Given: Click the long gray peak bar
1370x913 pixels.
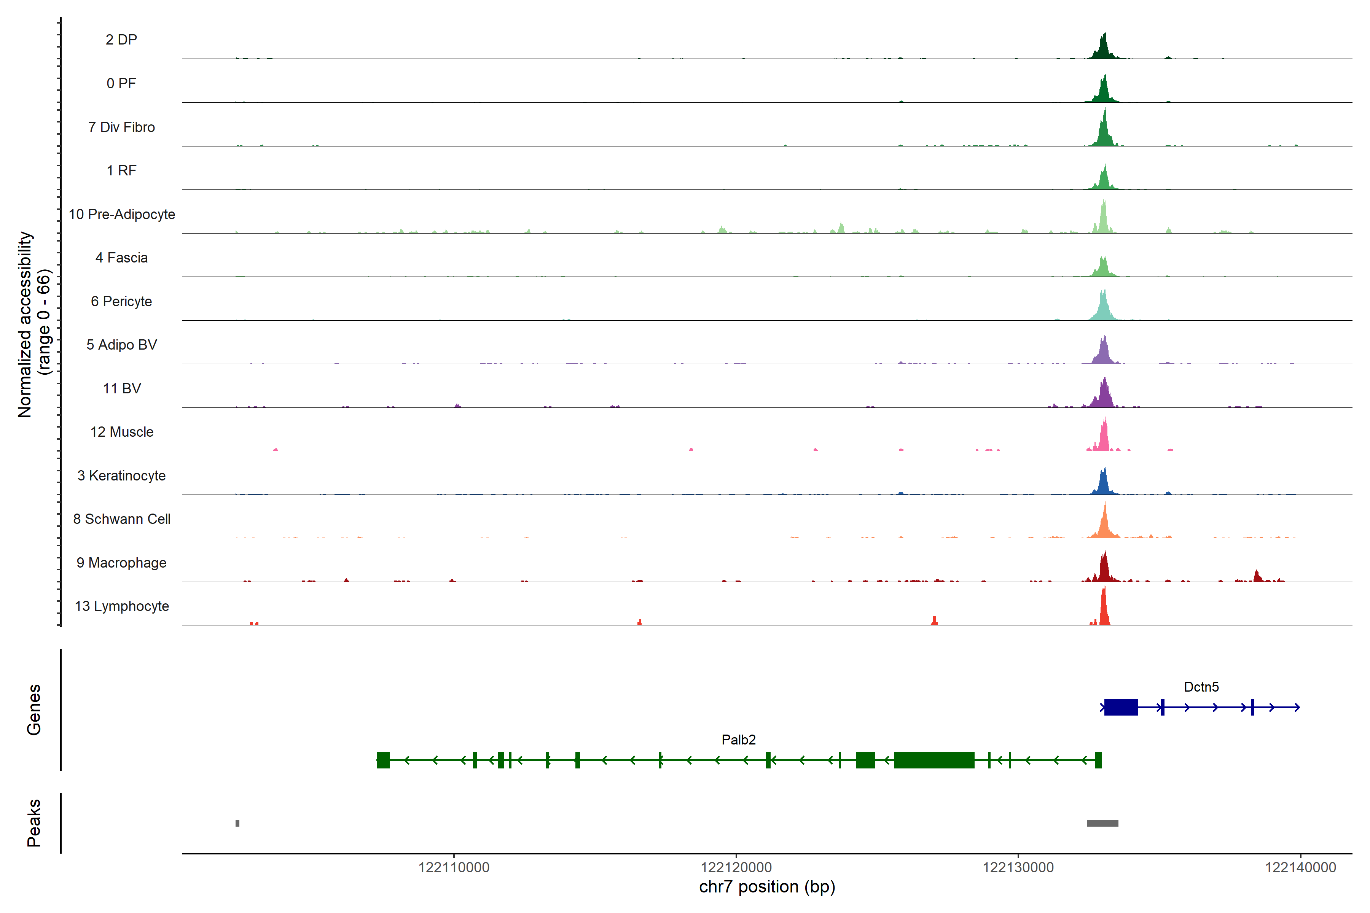Looking at the screenshot, I should coord(1102,823).
